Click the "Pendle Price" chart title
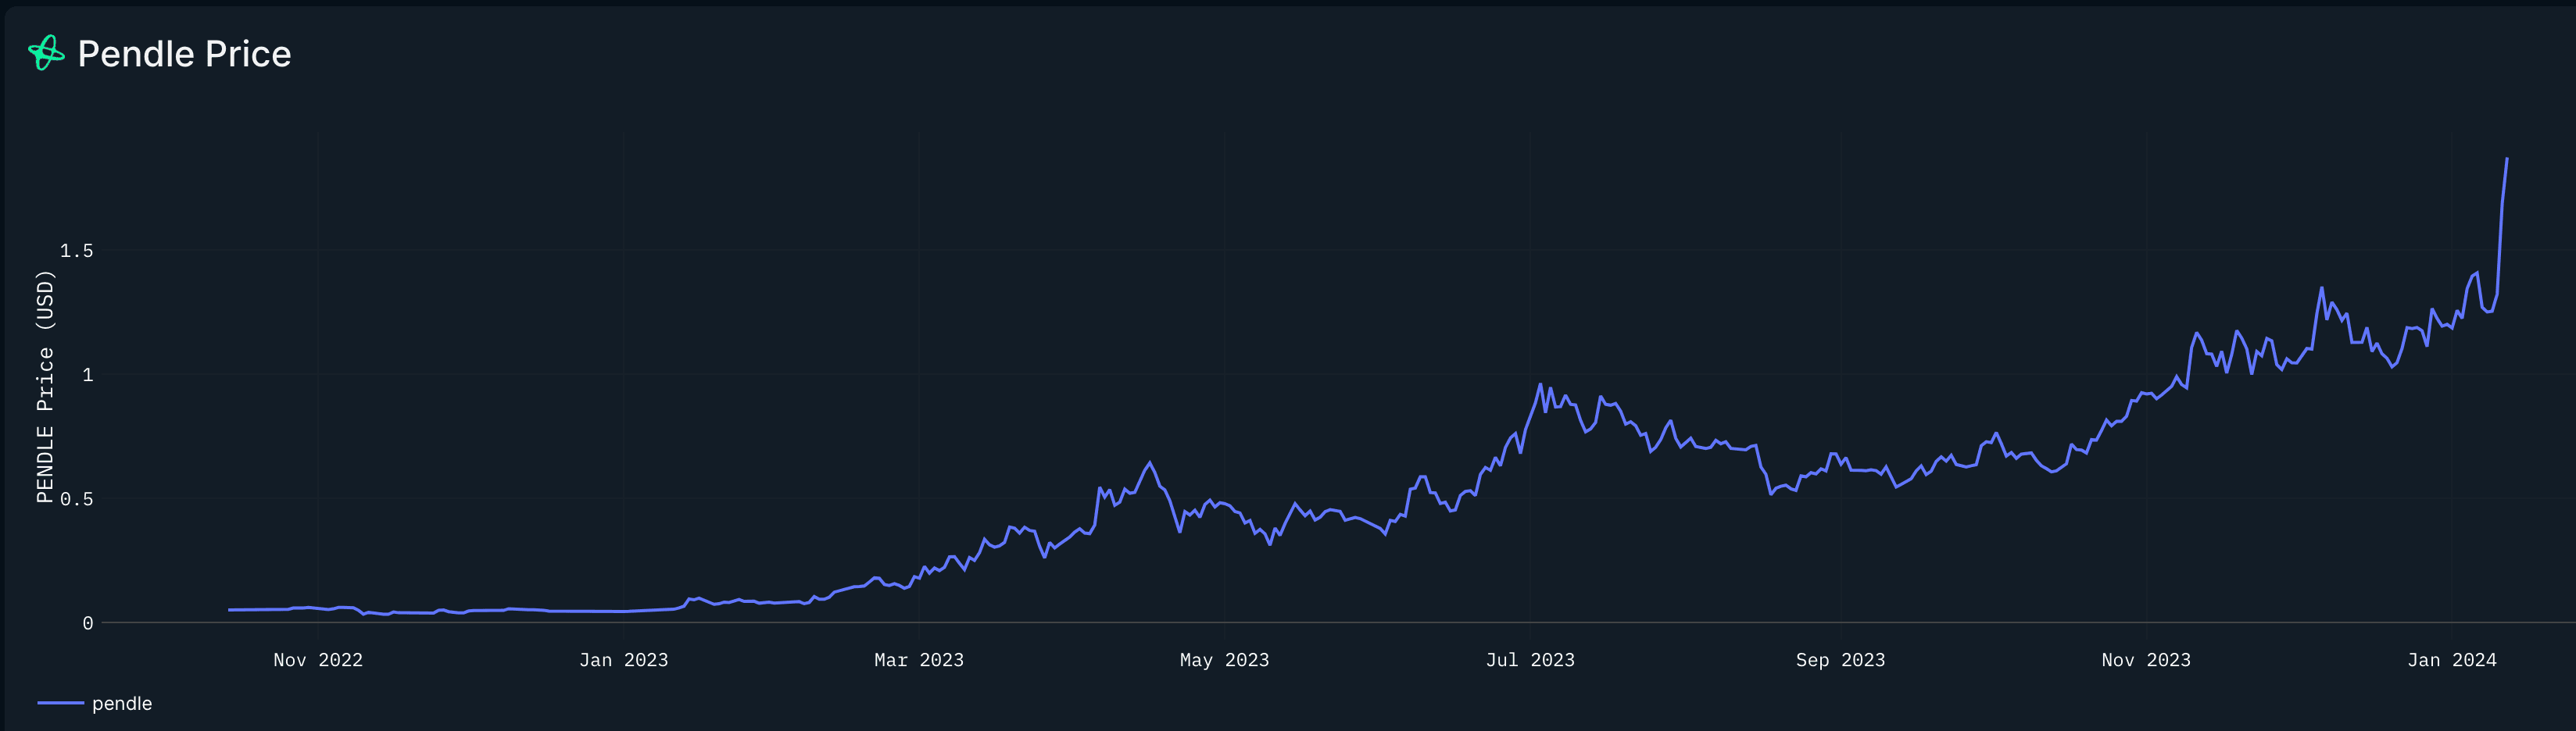Screen dimensions: 2576x731 click(x=184, y=54)
